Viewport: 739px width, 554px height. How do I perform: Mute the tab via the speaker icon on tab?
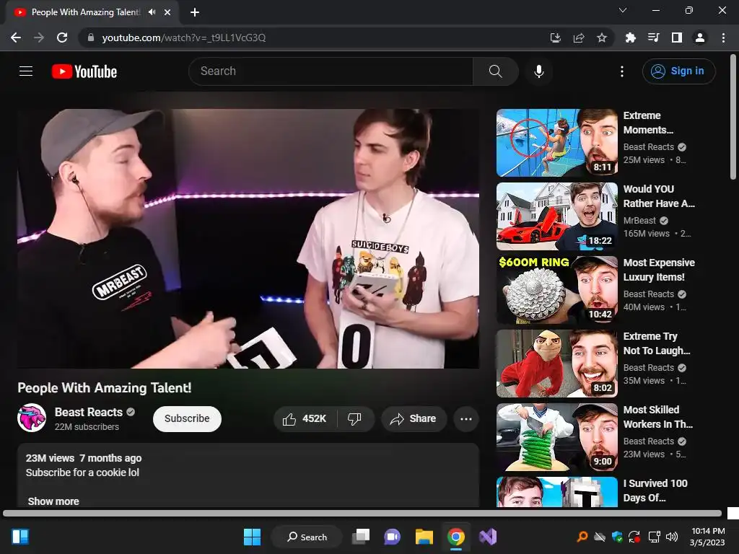152,12
